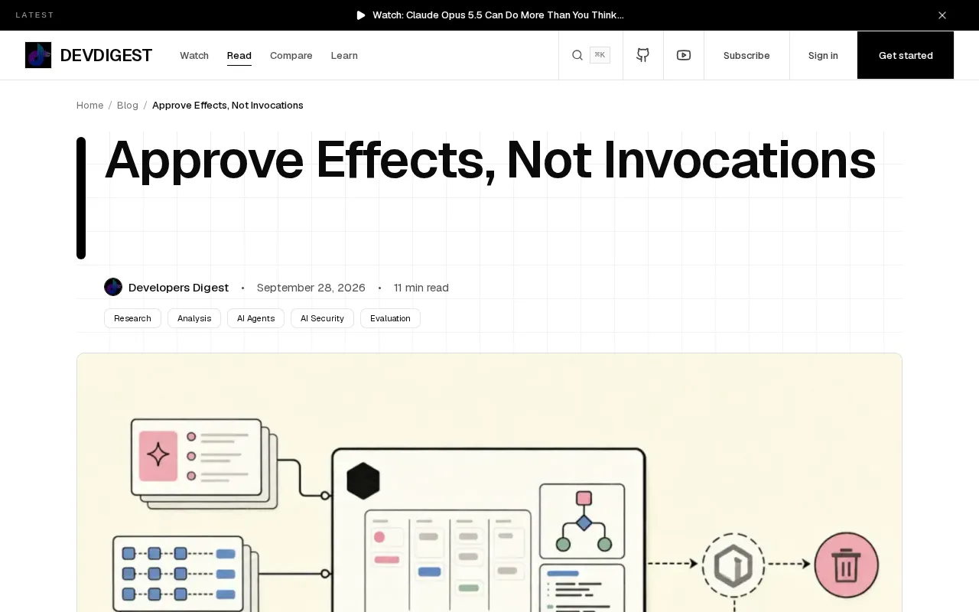Select the AI Agents tag

[x=255, y=318]
